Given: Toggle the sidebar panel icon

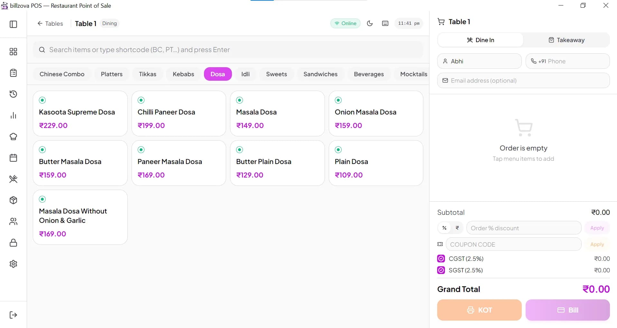Looking at the screenshot, I should click(13, 24).
